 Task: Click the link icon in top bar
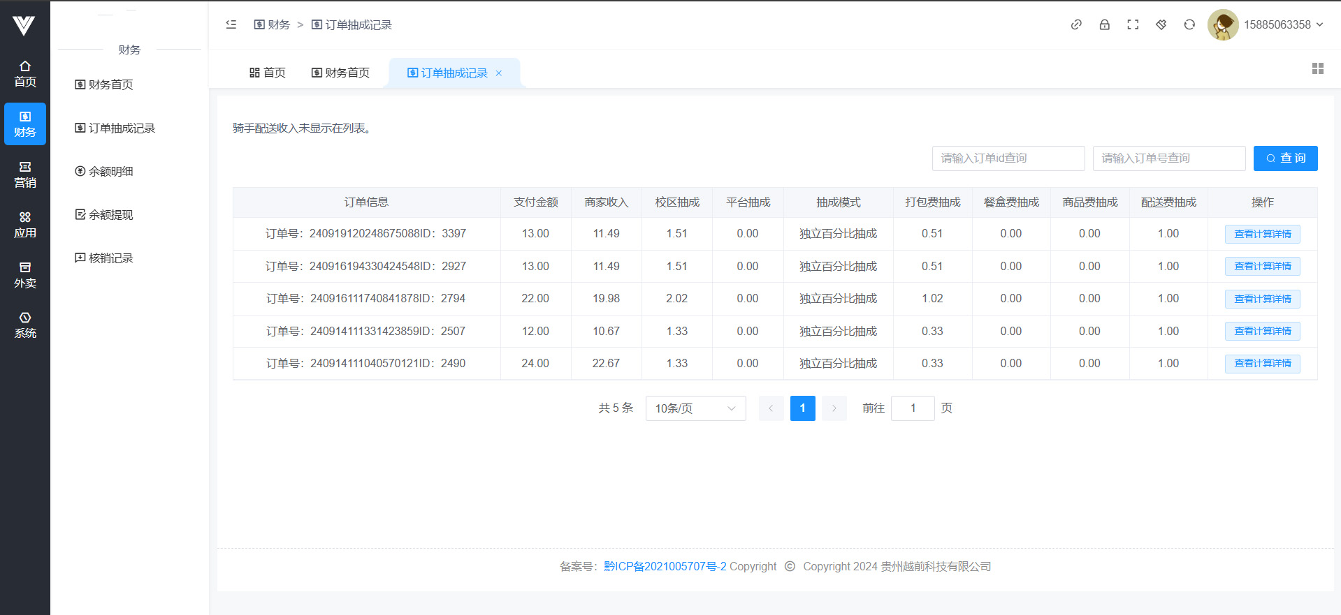coord(1076,24)
